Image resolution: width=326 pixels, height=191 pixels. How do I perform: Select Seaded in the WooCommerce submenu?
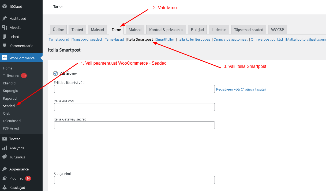coord(9,106)
